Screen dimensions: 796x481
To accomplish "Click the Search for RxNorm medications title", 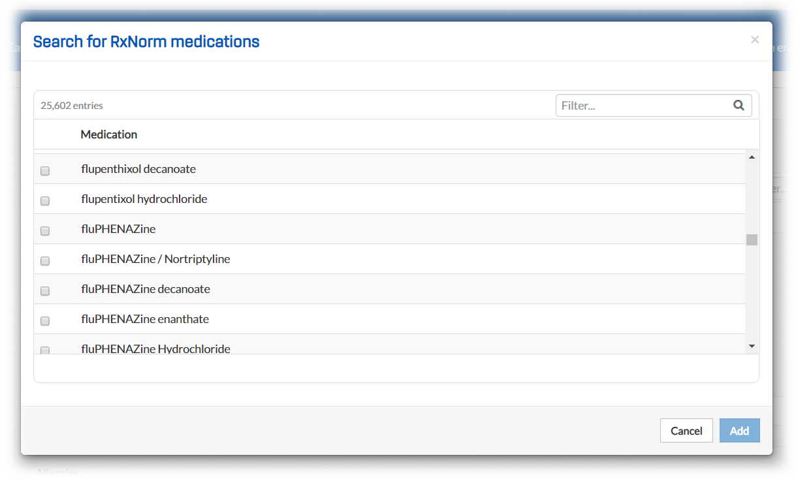I will point(146,42).
